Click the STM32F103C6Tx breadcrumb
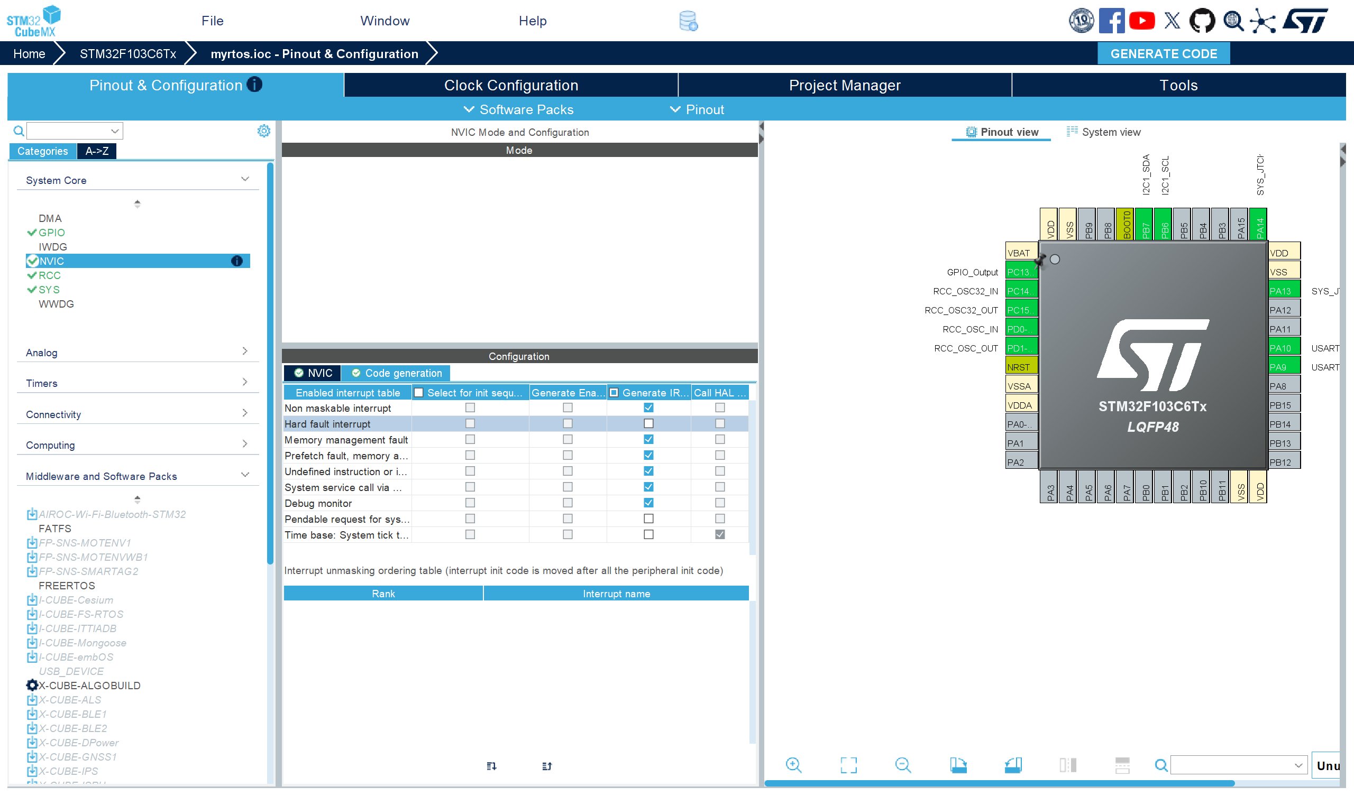 (x=128, y=54)
